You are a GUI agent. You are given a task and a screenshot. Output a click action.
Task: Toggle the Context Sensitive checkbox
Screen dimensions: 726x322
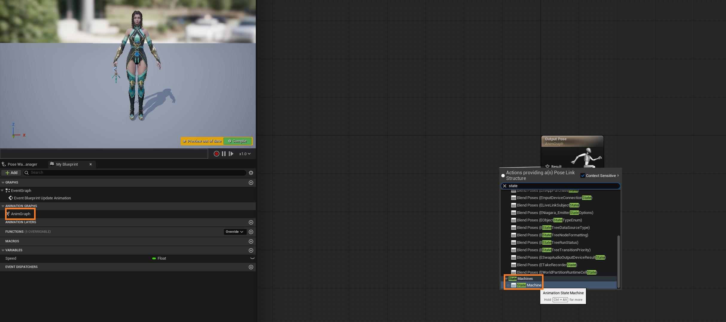click(583, 176)
